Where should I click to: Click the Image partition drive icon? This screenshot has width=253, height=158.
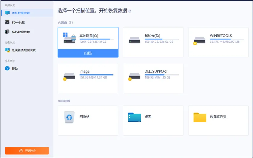[69, 76]
